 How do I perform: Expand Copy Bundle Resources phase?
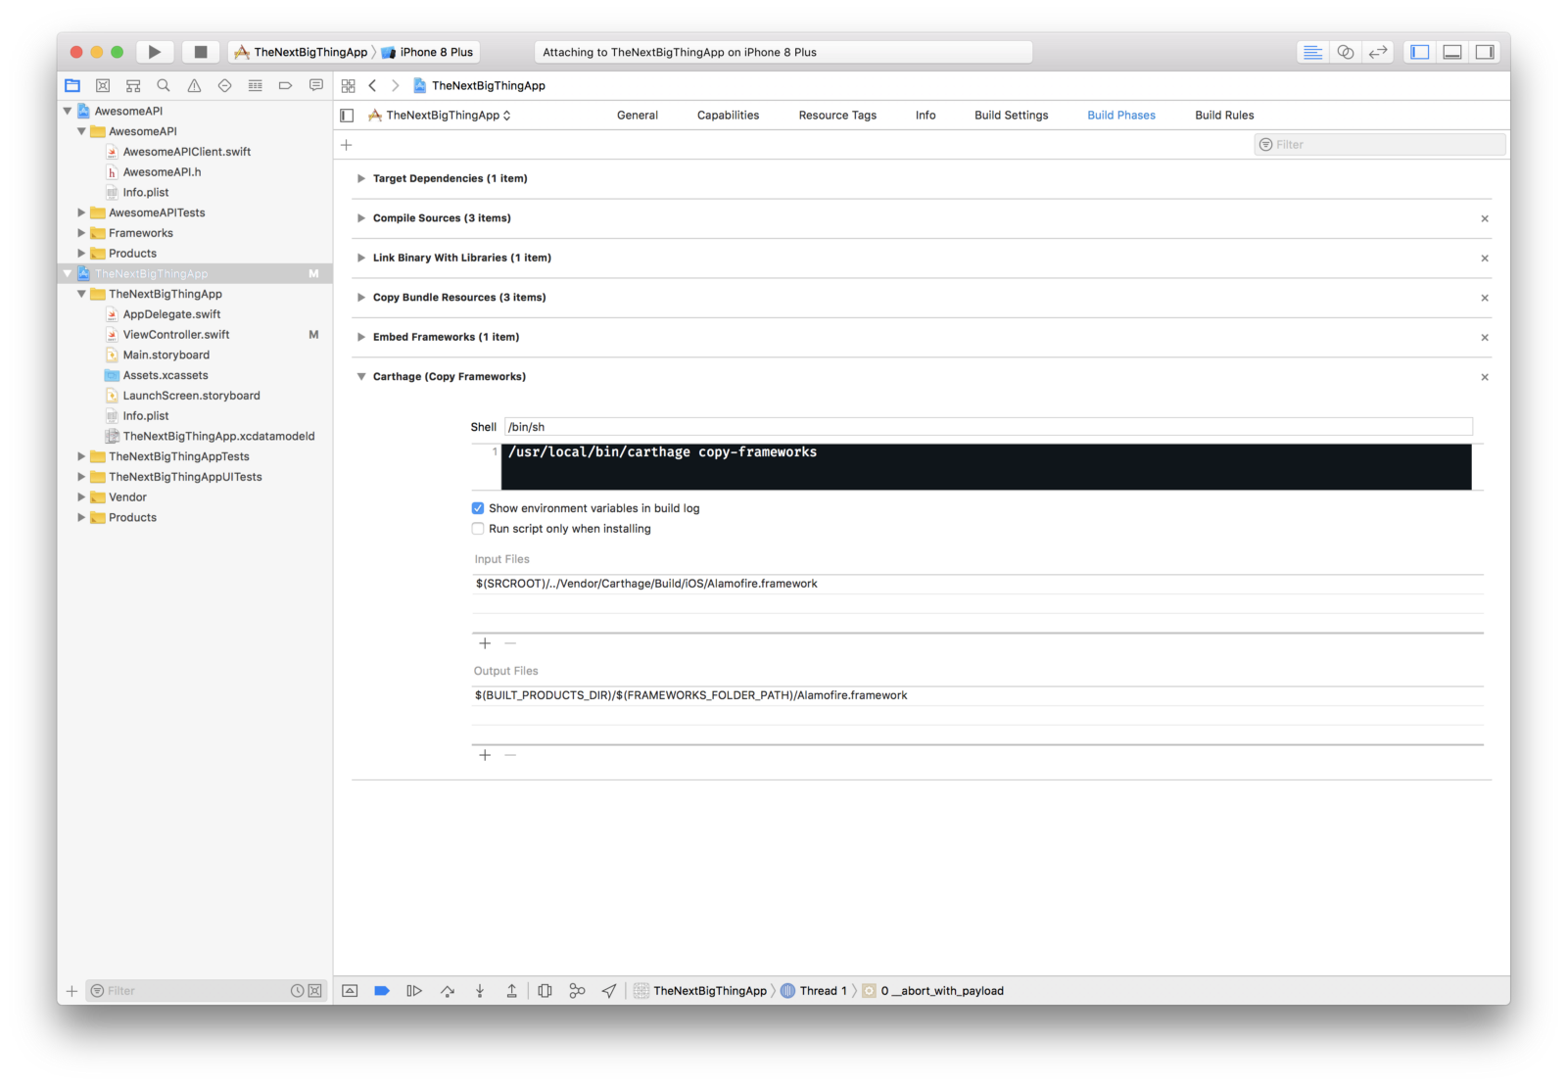point(361,298)
